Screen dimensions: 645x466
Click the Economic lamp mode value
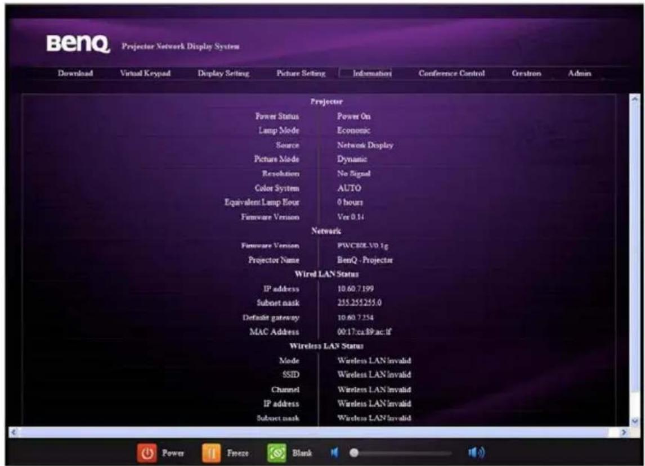[353, 130]
